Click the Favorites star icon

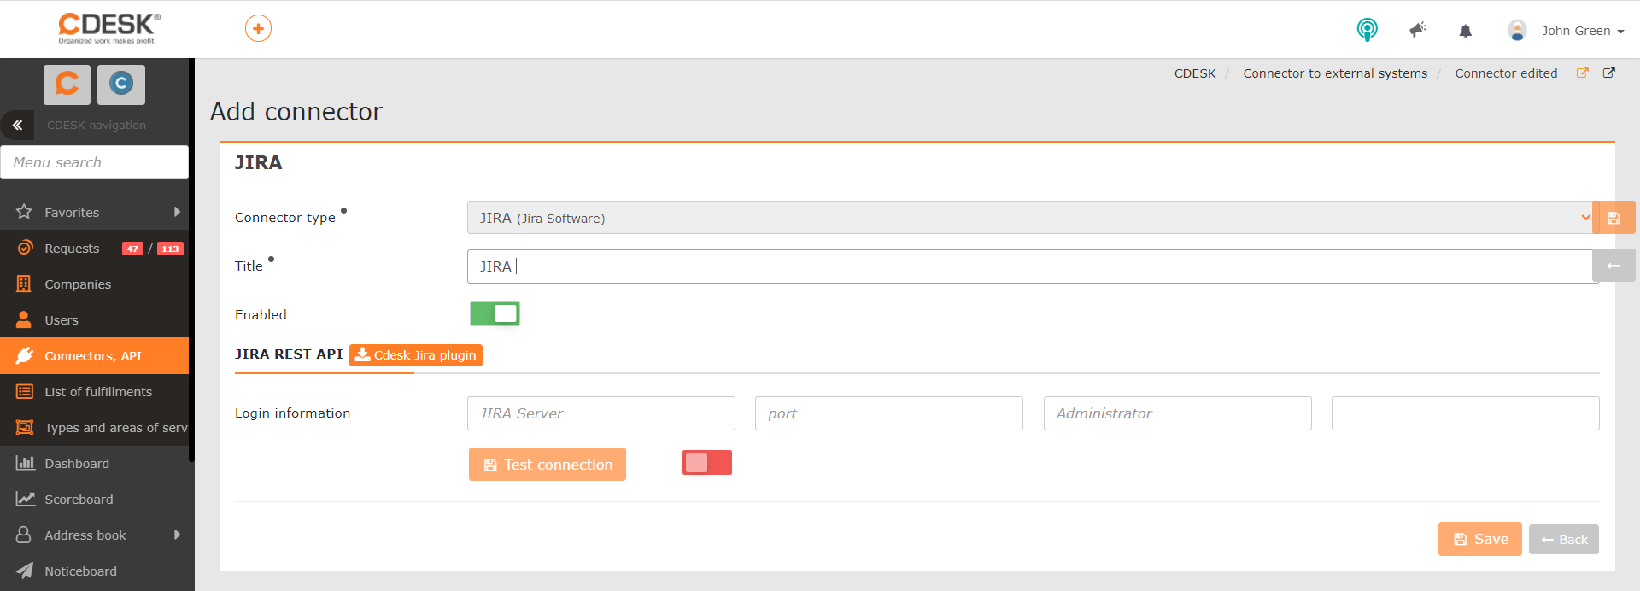point(24,212)
